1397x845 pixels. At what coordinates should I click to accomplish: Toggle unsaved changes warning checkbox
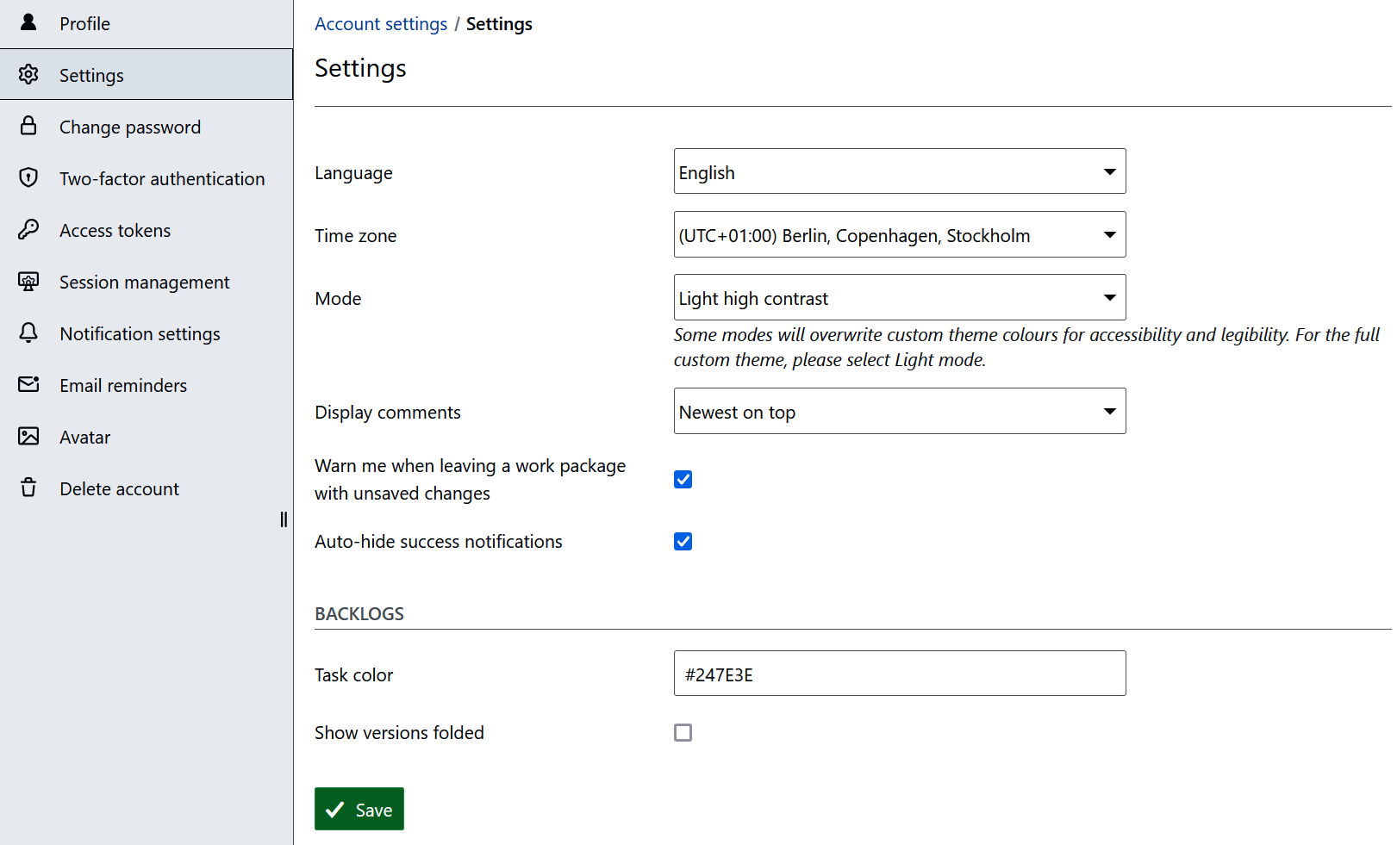click(683, 479)
